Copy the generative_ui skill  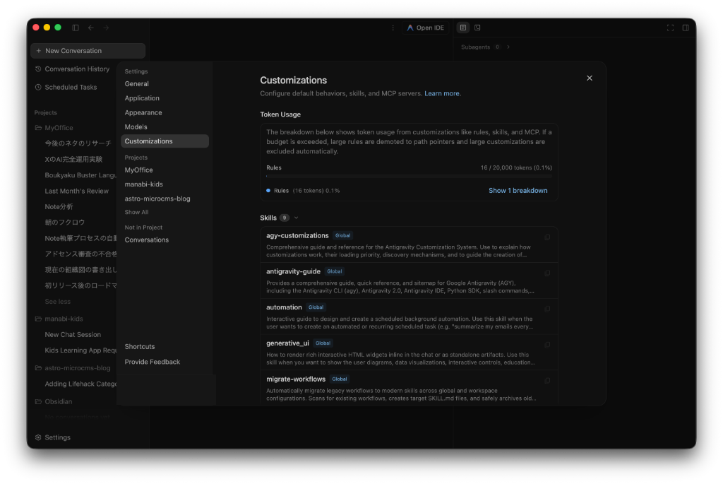(x=547, y=345)
